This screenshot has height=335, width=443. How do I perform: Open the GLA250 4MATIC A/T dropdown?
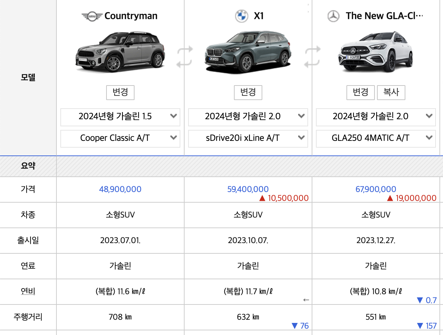[376, 138]
